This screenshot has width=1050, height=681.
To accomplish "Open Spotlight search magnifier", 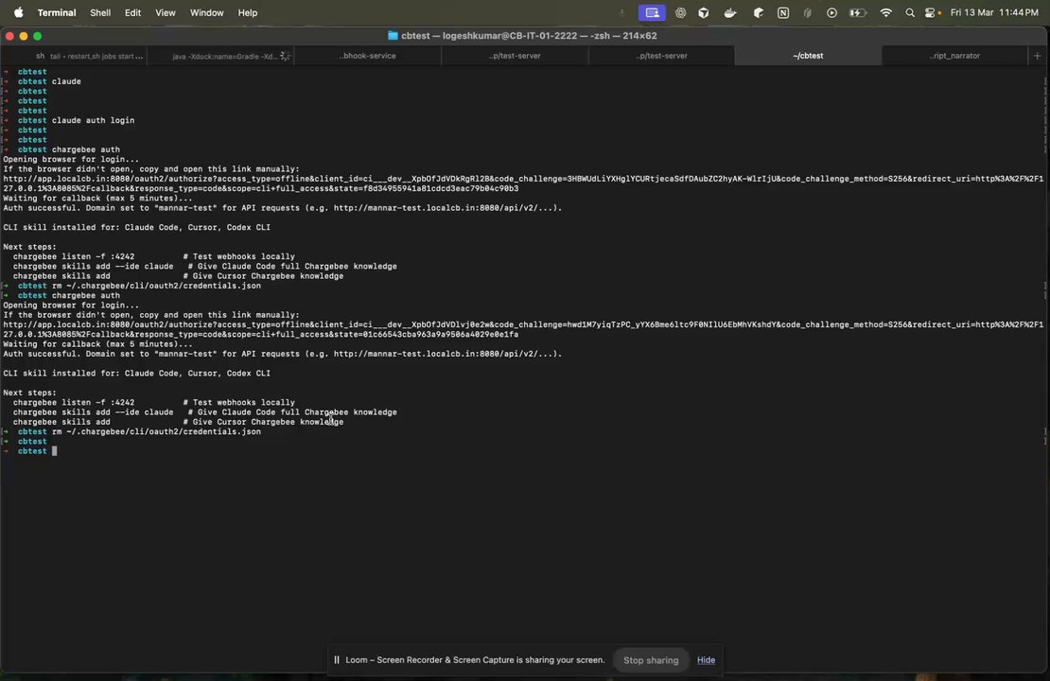I will [x=909, y=12].
